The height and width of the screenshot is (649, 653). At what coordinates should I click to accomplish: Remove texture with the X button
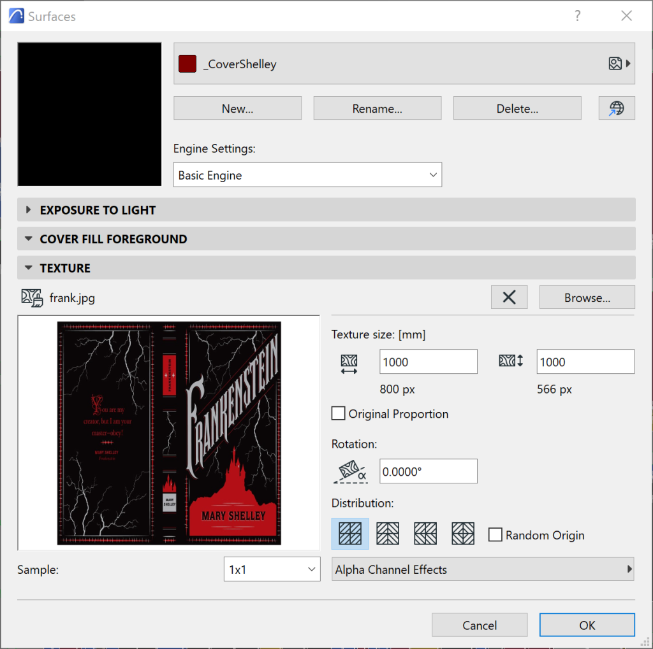[509, 297]
